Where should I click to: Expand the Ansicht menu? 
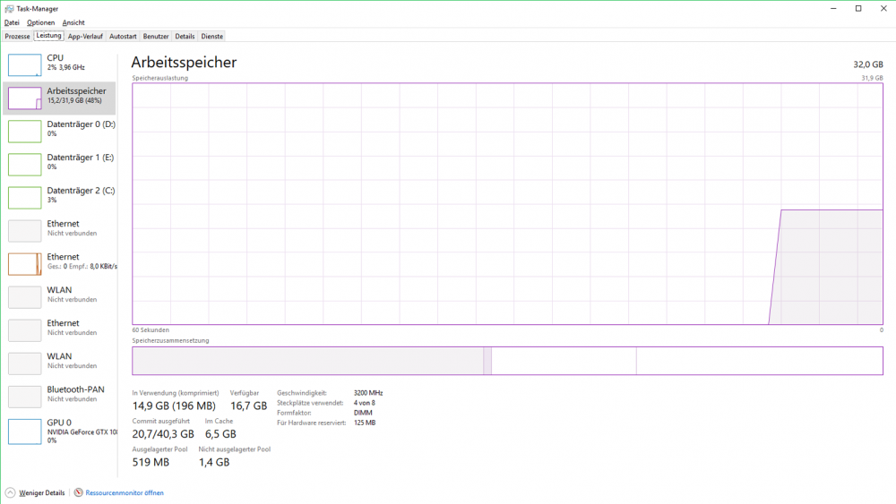[73, 22]
